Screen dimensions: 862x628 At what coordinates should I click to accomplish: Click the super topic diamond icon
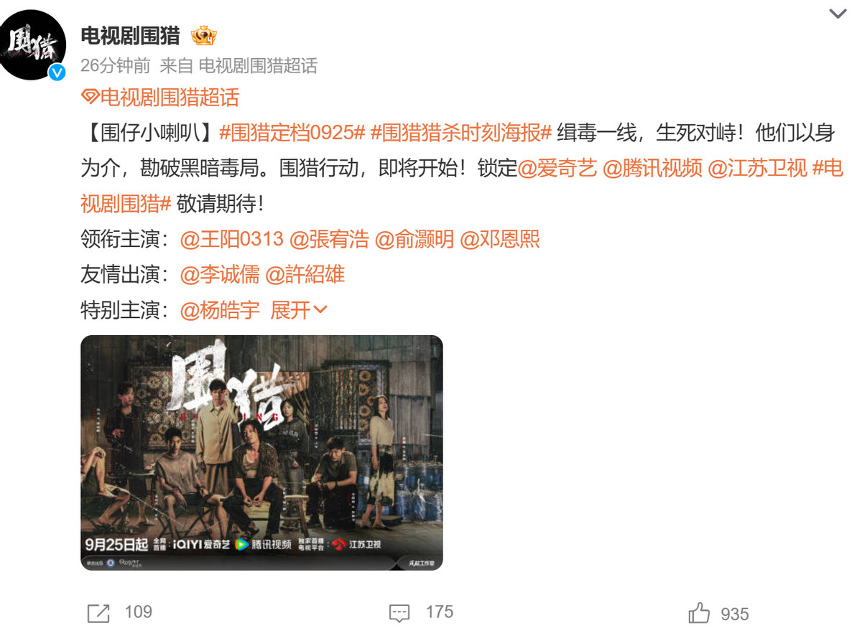[x=89, y=97]
